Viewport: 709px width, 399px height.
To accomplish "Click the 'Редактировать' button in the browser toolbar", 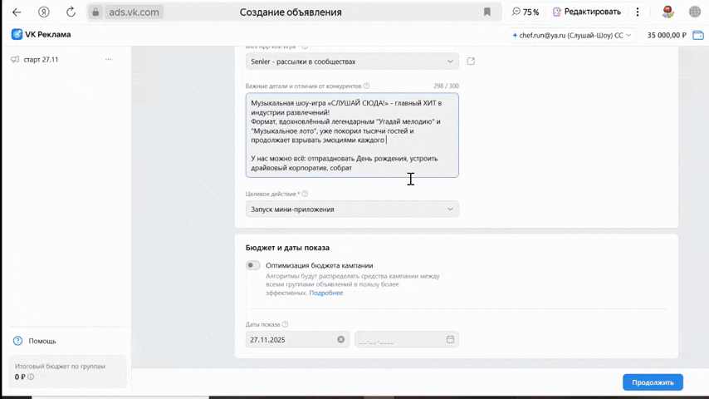I will pos(587,12).
